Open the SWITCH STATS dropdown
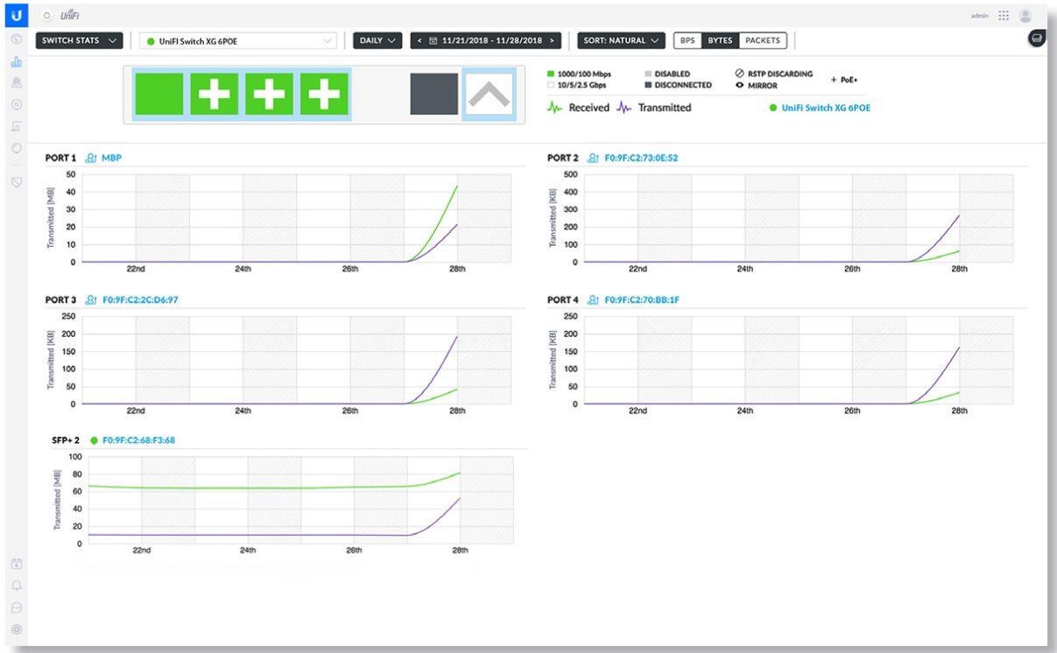This screenshot has width=1057, height=653. coord(79,40)
